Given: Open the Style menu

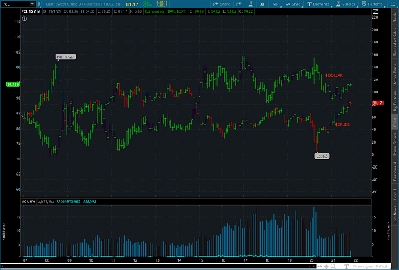Looking at the screenshot, I should [x=293, y=4].
